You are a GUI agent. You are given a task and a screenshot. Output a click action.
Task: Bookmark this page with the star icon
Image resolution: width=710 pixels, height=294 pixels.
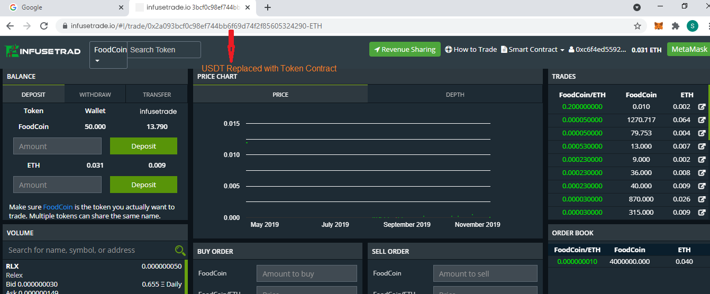point(638,25)
